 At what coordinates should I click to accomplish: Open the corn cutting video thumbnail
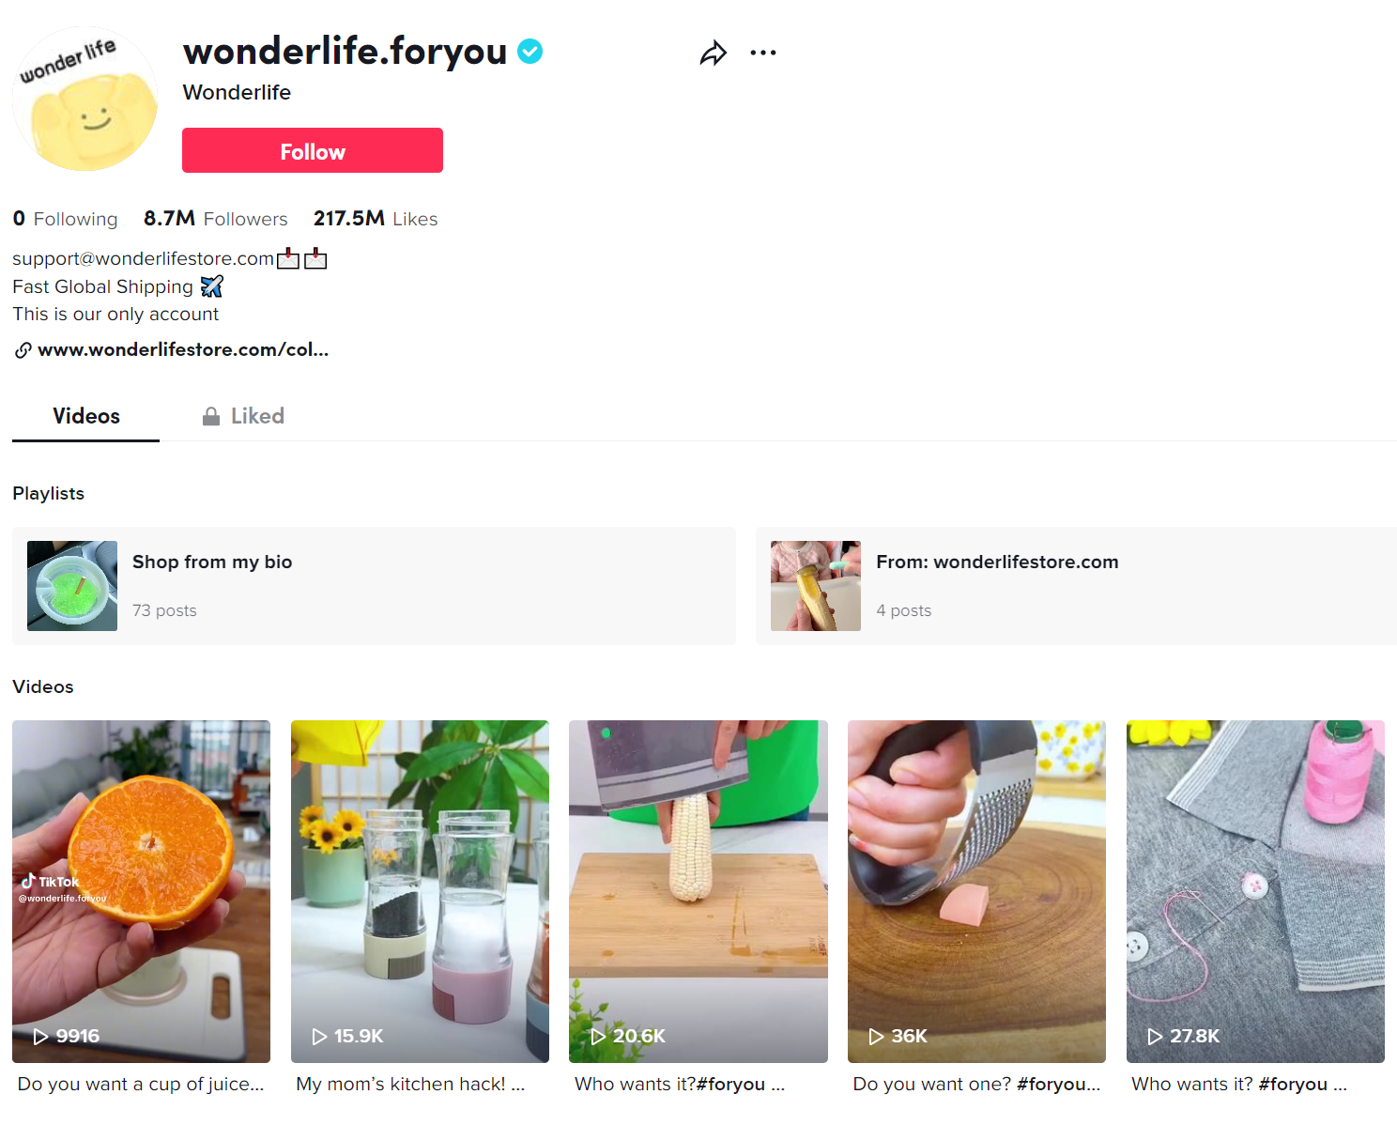[x=698, y=891]
